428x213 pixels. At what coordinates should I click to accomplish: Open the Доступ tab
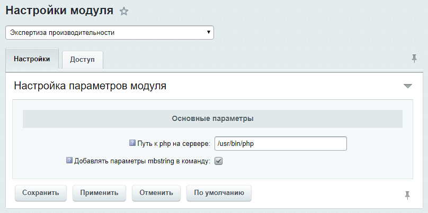click(x=82, y=60)
